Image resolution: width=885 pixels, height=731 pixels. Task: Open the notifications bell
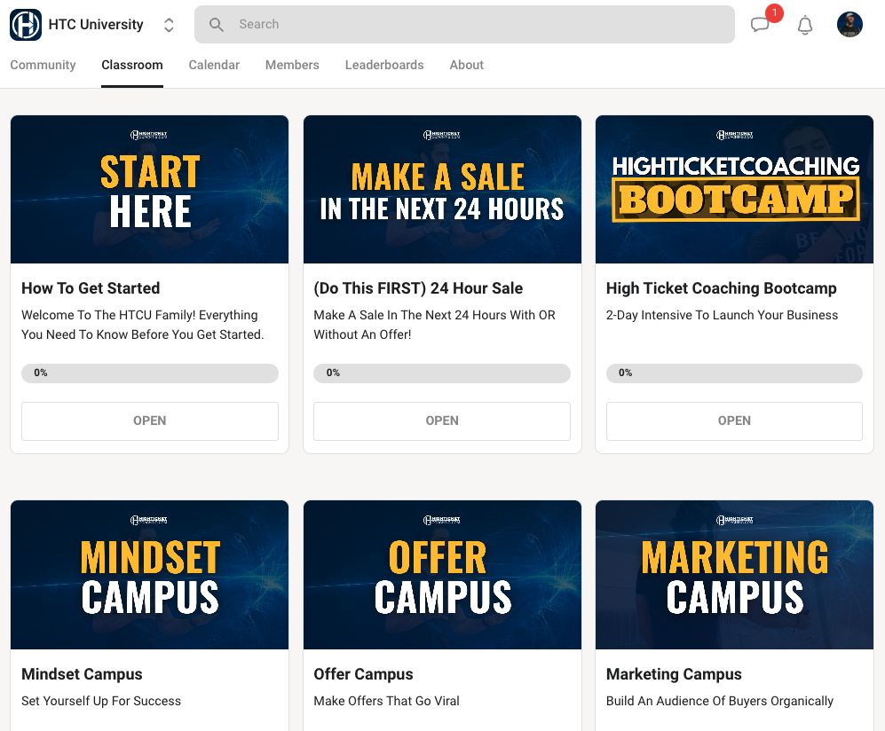805,25
